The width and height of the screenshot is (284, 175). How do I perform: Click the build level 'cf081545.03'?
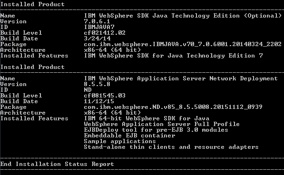(x=105, y=96)
